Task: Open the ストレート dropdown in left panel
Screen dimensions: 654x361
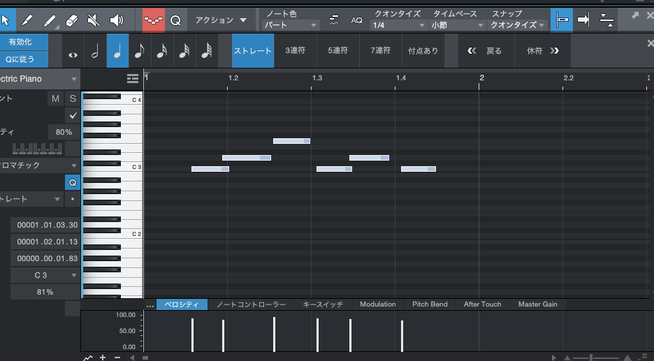Action: (x=31, y=199)
